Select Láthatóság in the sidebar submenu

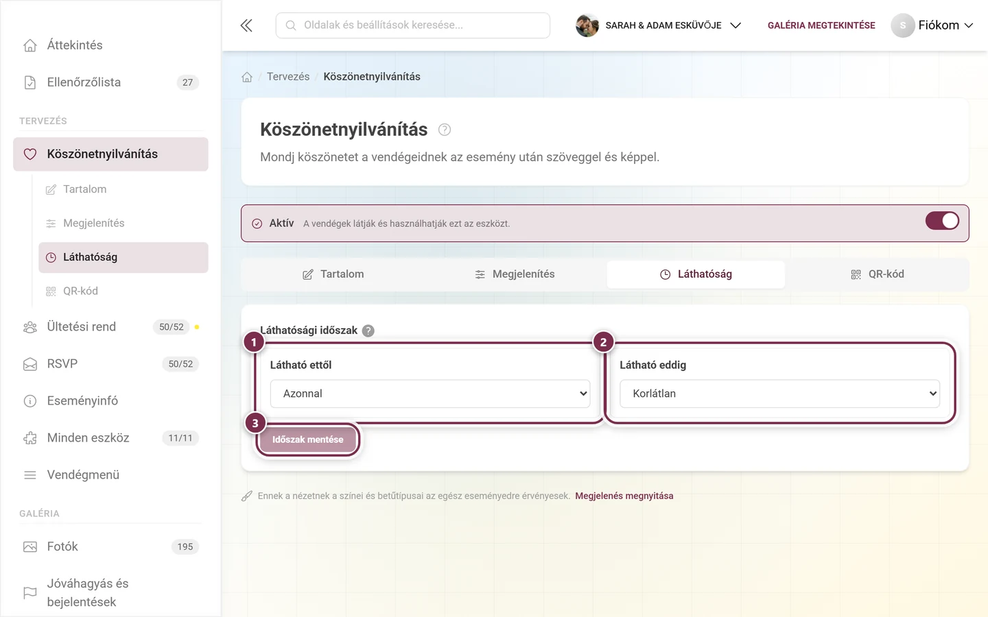coord(123,257)
